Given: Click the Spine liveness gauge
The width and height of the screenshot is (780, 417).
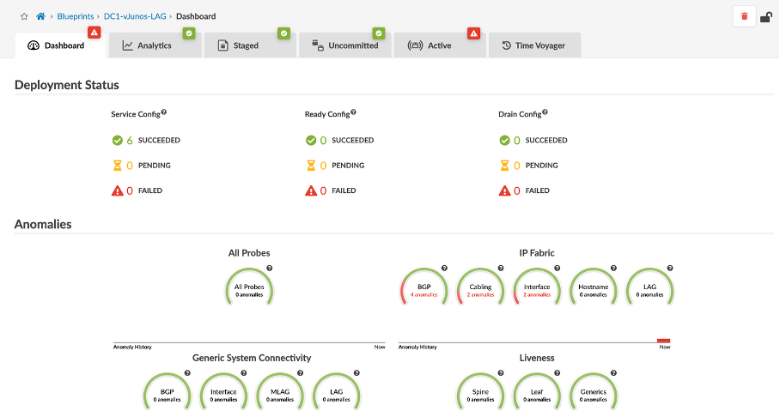Looking at the screenshot, I should 480,395.
